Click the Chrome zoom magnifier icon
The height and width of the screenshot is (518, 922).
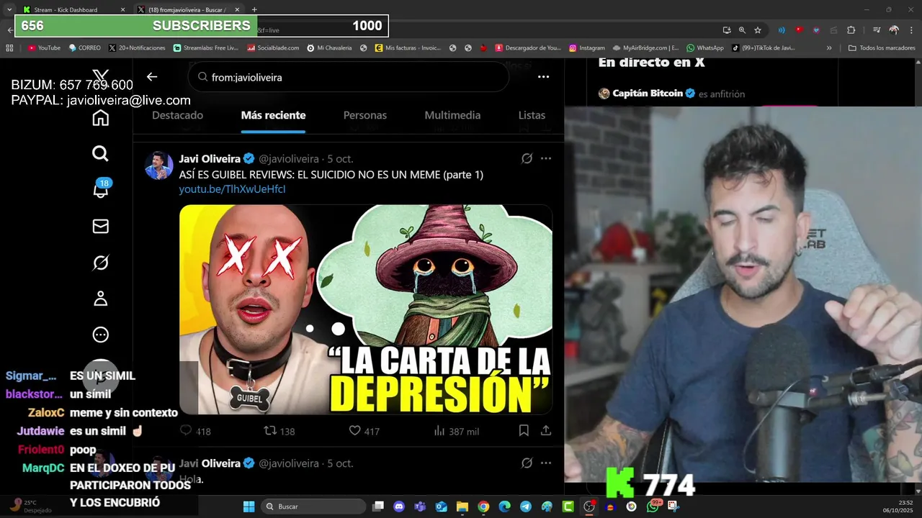pos(742,30)
